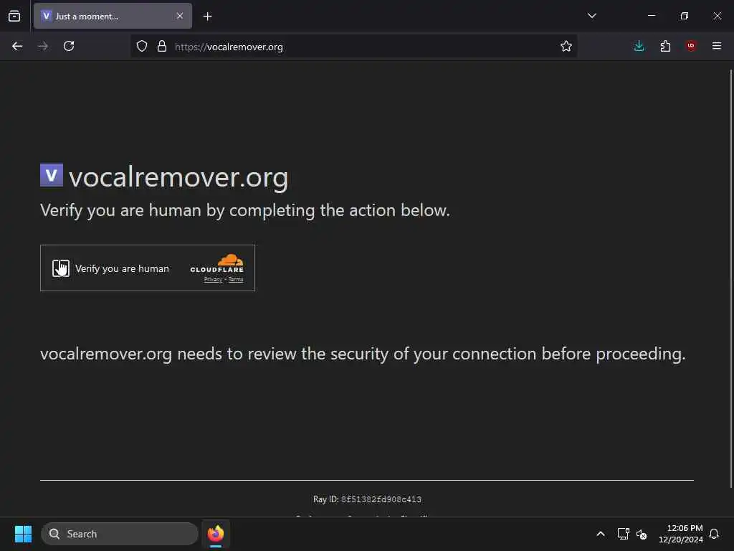The width and height of the screenshot is (734, 551).
Task: Open the Extensions puzzle-piece menu
Action: [x=665, y=46]
